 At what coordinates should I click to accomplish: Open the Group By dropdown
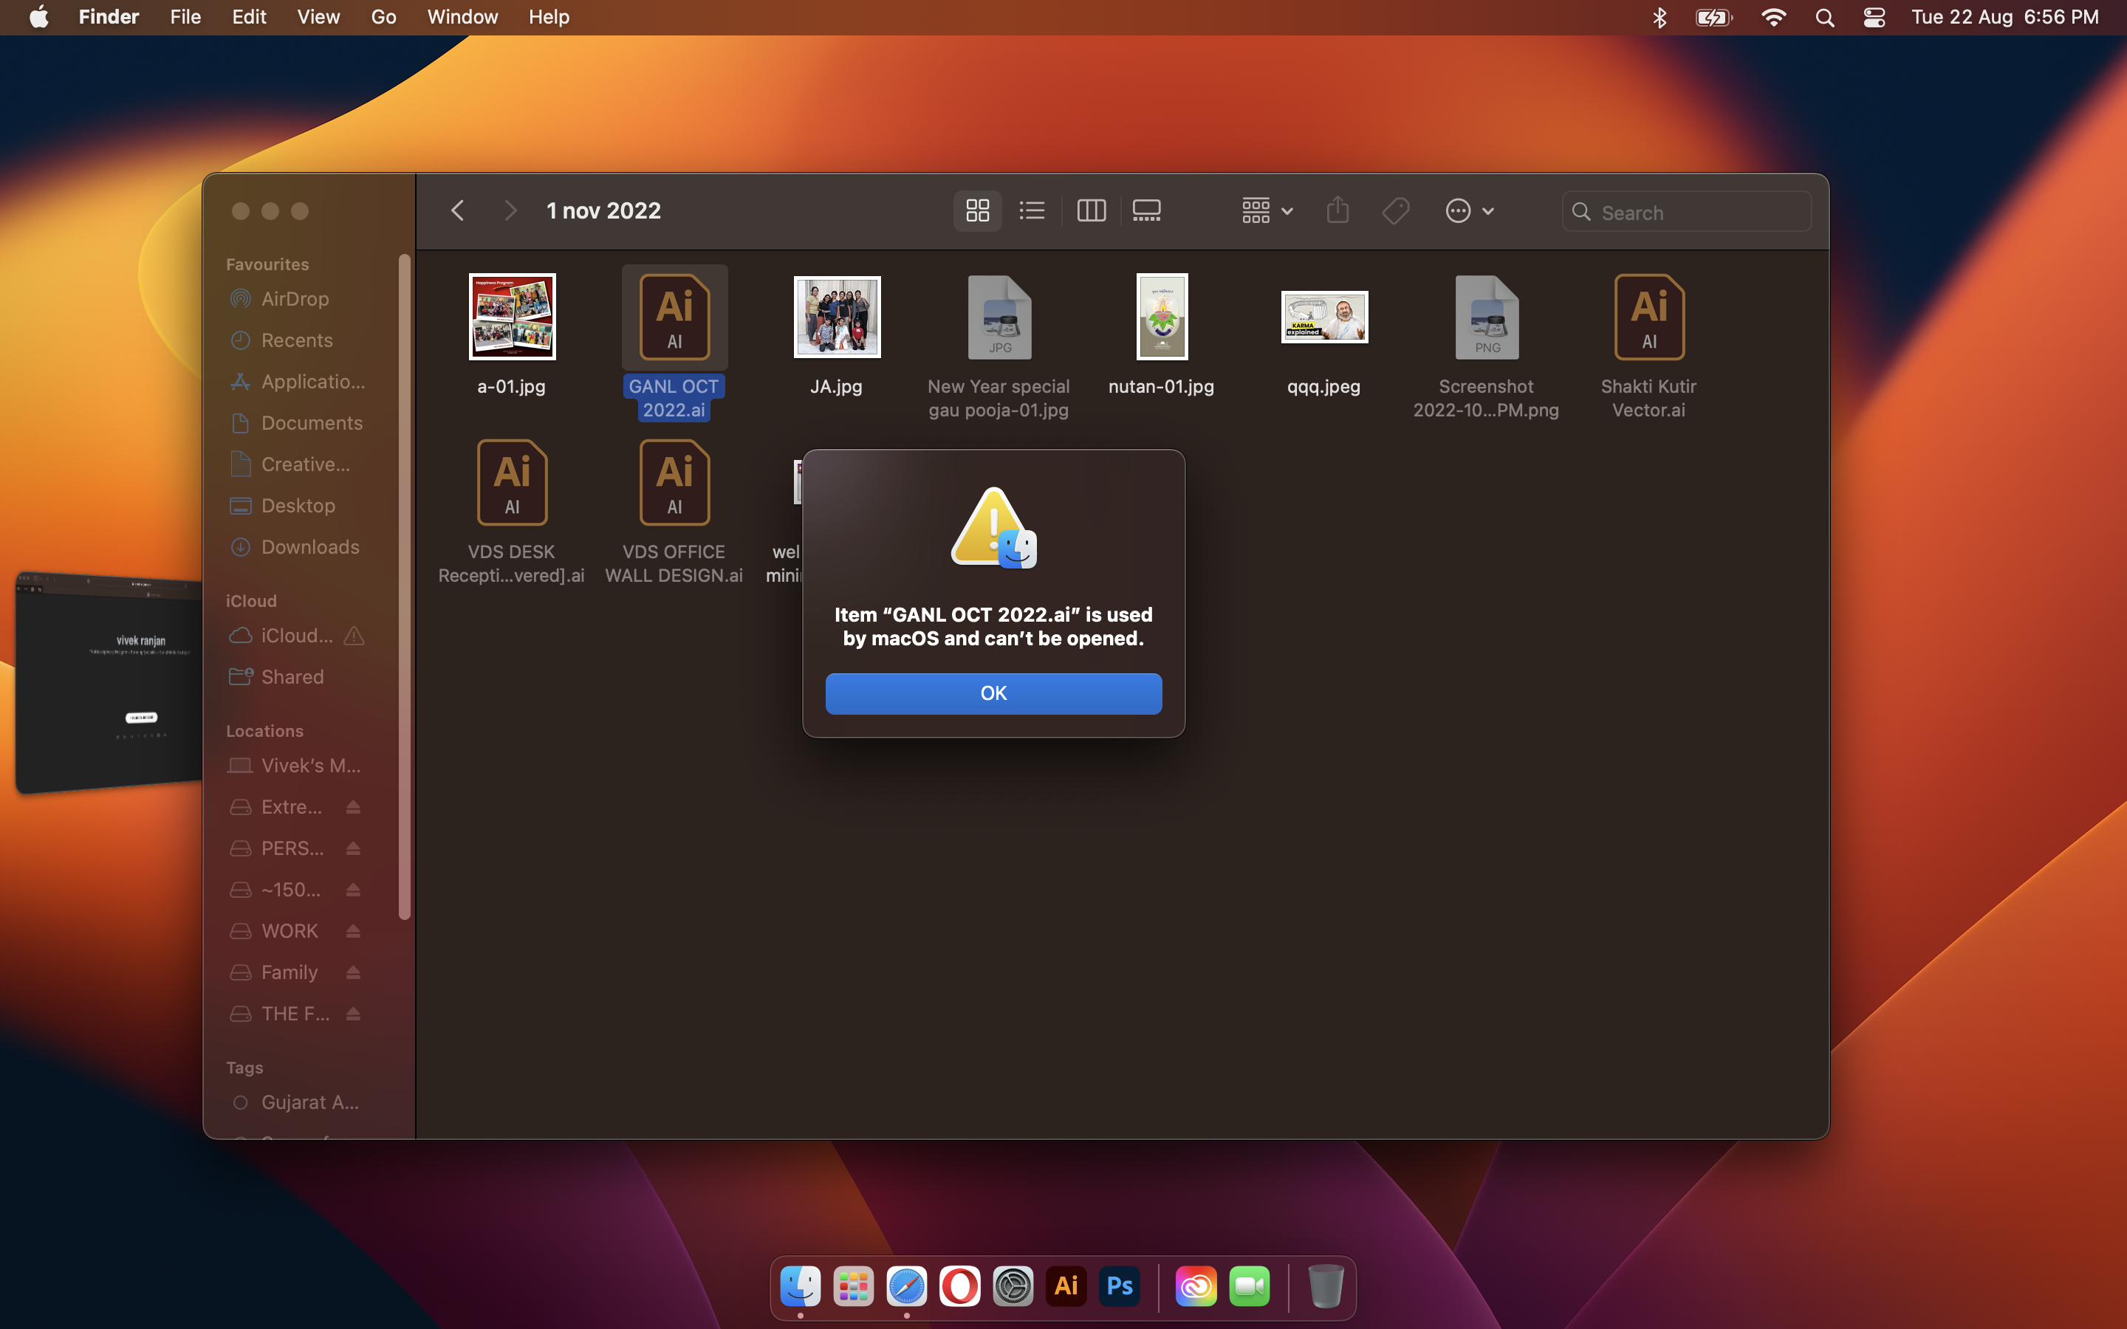tap(1267, 211)
